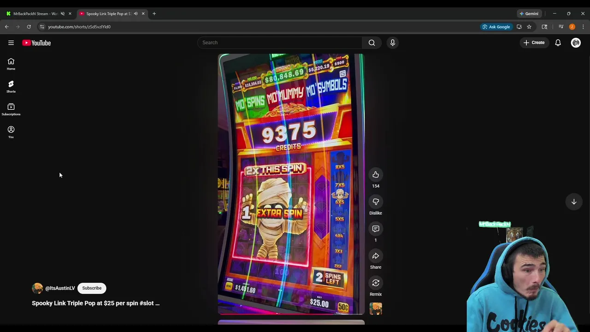The width and height of the screenshot is (590, 332).
Task: Open the @ItsAustinLV channel link
Action: (60, 288)
